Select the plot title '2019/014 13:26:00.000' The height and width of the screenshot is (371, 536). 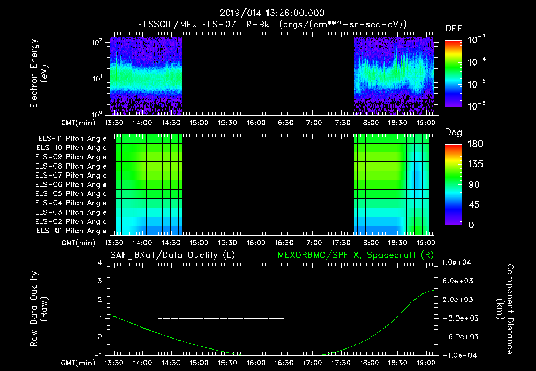pos(272,13)
